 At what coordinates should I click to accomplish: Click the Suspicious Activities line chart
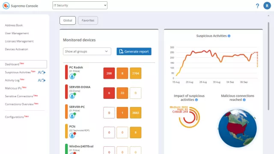pos(214,65)
